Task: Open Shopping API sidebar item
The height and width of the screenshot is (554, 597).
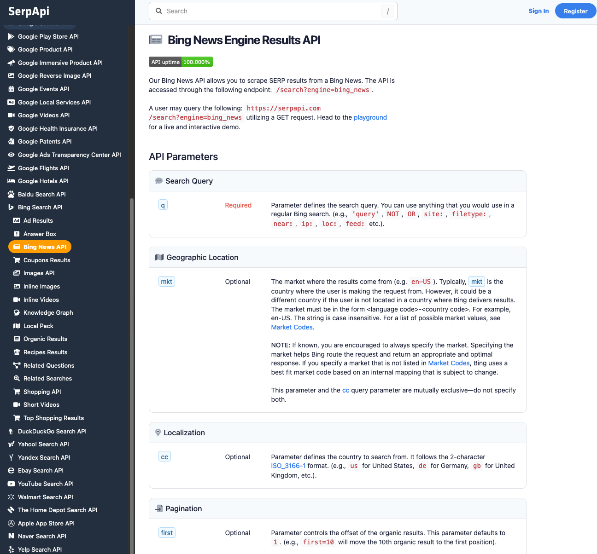Action: pos(42,392)
